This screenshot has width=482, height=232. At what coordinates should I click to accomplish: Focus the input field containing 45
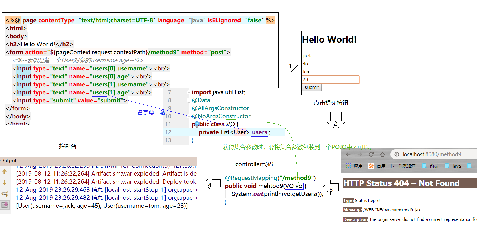click(330, 64)
